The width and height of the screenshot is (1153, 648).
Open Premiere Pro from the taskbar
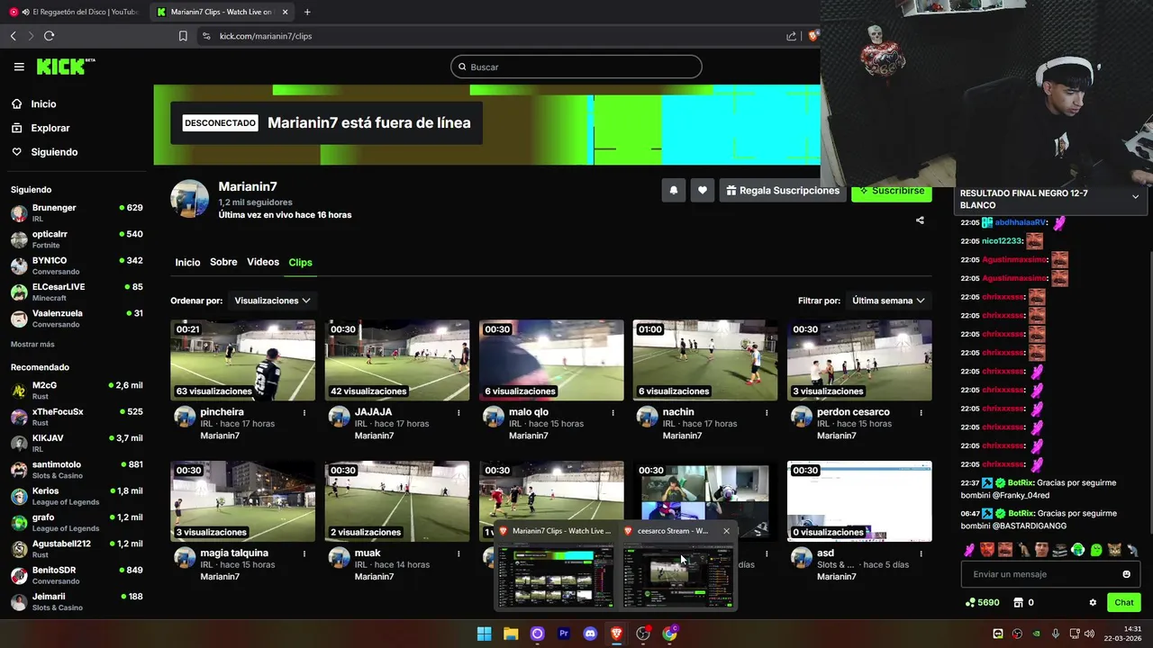564,634
